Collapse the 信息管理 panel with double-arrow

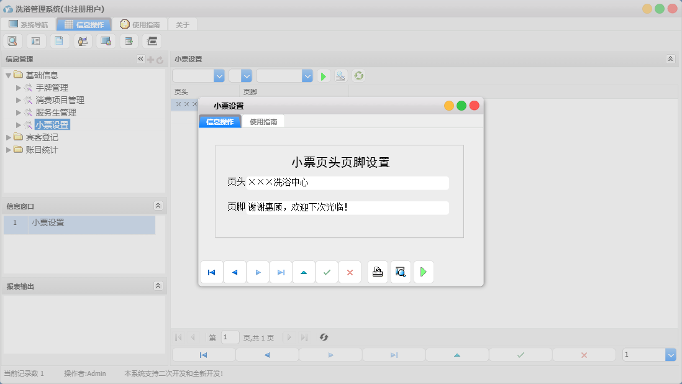pyautogui.click(x=140, y=59)
